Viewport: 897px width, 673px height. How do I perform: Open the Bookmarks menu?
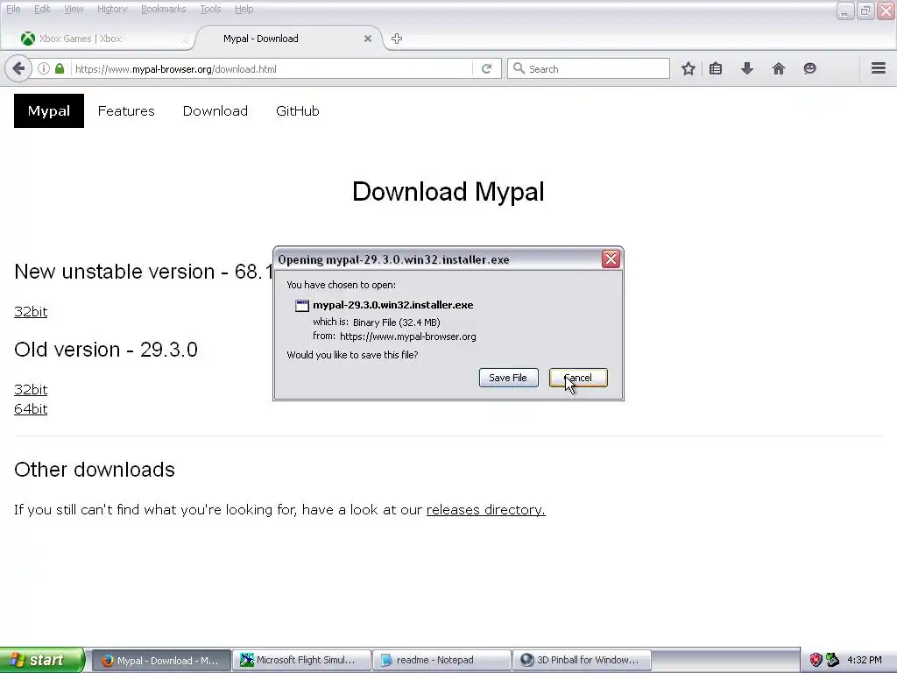click(x=164, y=9)
